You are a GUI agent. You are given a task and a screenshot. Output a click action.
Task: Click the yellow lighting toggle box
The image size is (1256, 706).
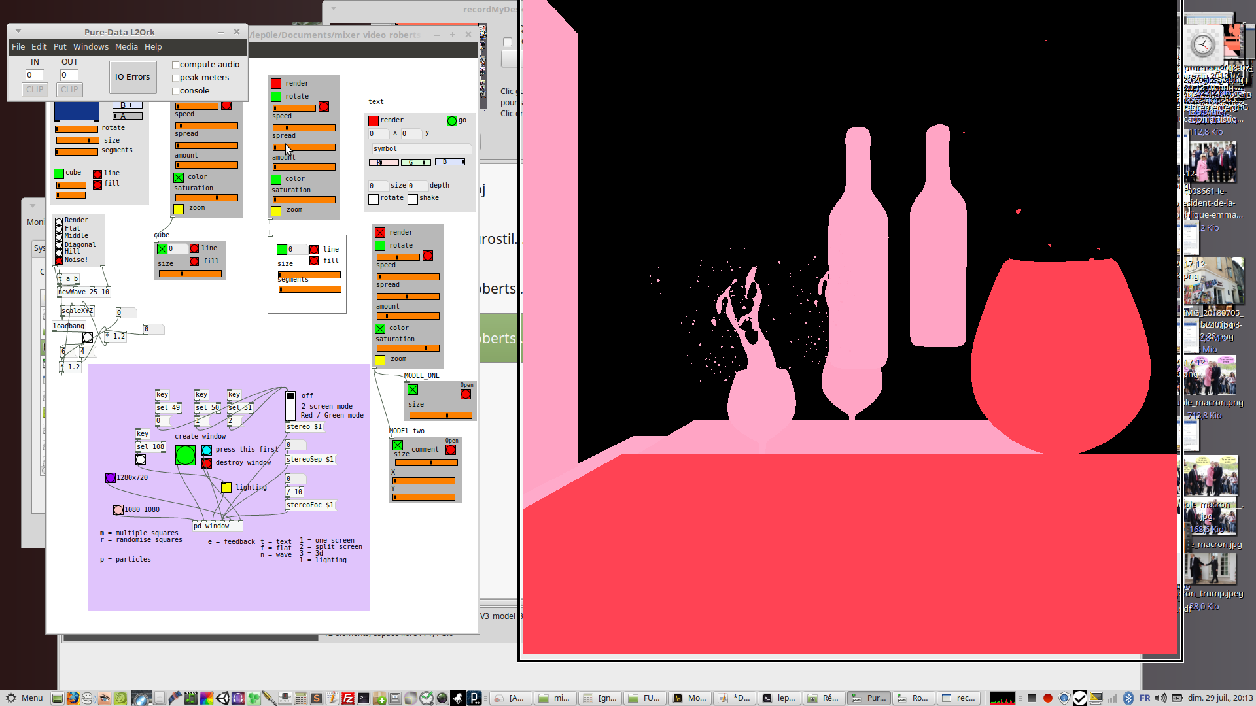[x=226, y=488]
